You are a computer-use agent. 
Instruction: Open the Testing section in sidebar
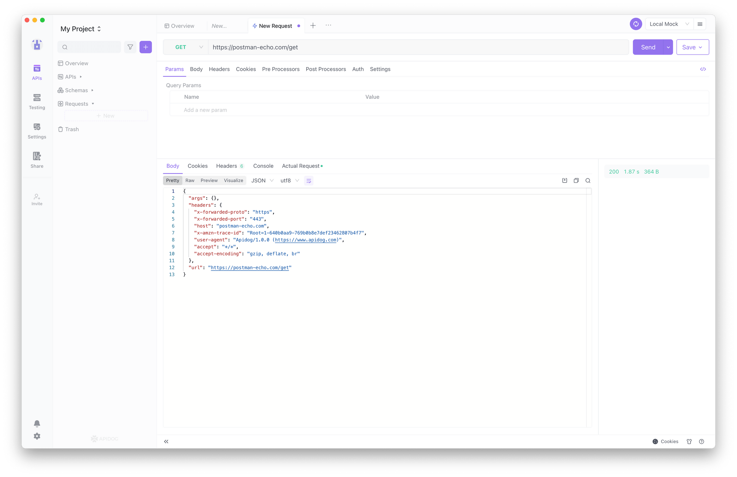(x=37, y=101)
